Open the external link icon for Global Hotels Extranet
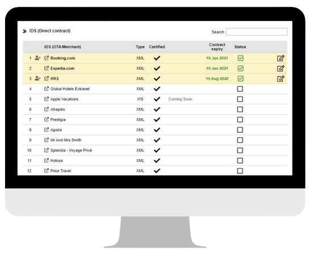Screen dimensions: 314x256 [x=46, y=89]
